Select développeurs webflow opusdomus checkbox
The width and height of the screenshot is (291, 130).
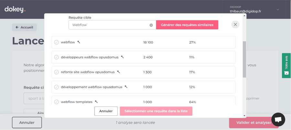(56, 57)
